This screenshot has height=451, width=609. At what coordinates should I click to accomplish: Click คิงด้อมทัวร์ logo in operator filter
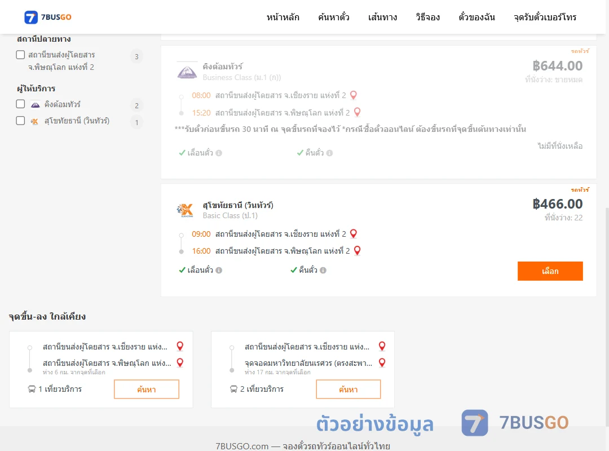(x=36, y=105)
